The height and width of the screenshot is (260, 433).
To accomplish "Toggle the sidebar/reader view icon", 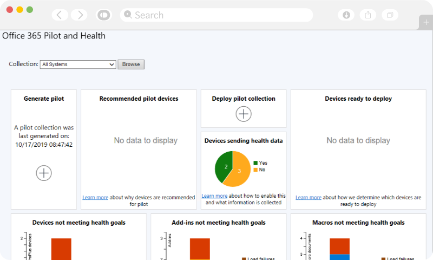I will coord(104,15).
